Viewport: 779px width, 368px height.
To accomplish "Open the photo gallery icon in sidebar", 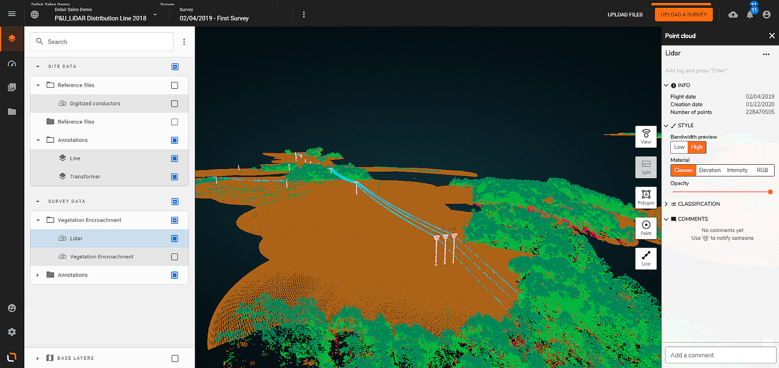I will click(12, 87).
